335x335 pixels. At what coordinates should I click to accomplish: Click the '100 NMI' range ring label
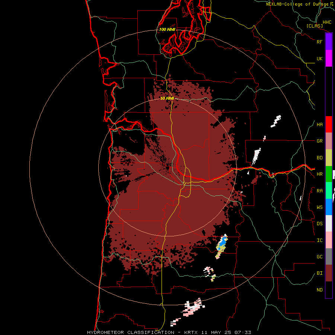coord(167,29)
